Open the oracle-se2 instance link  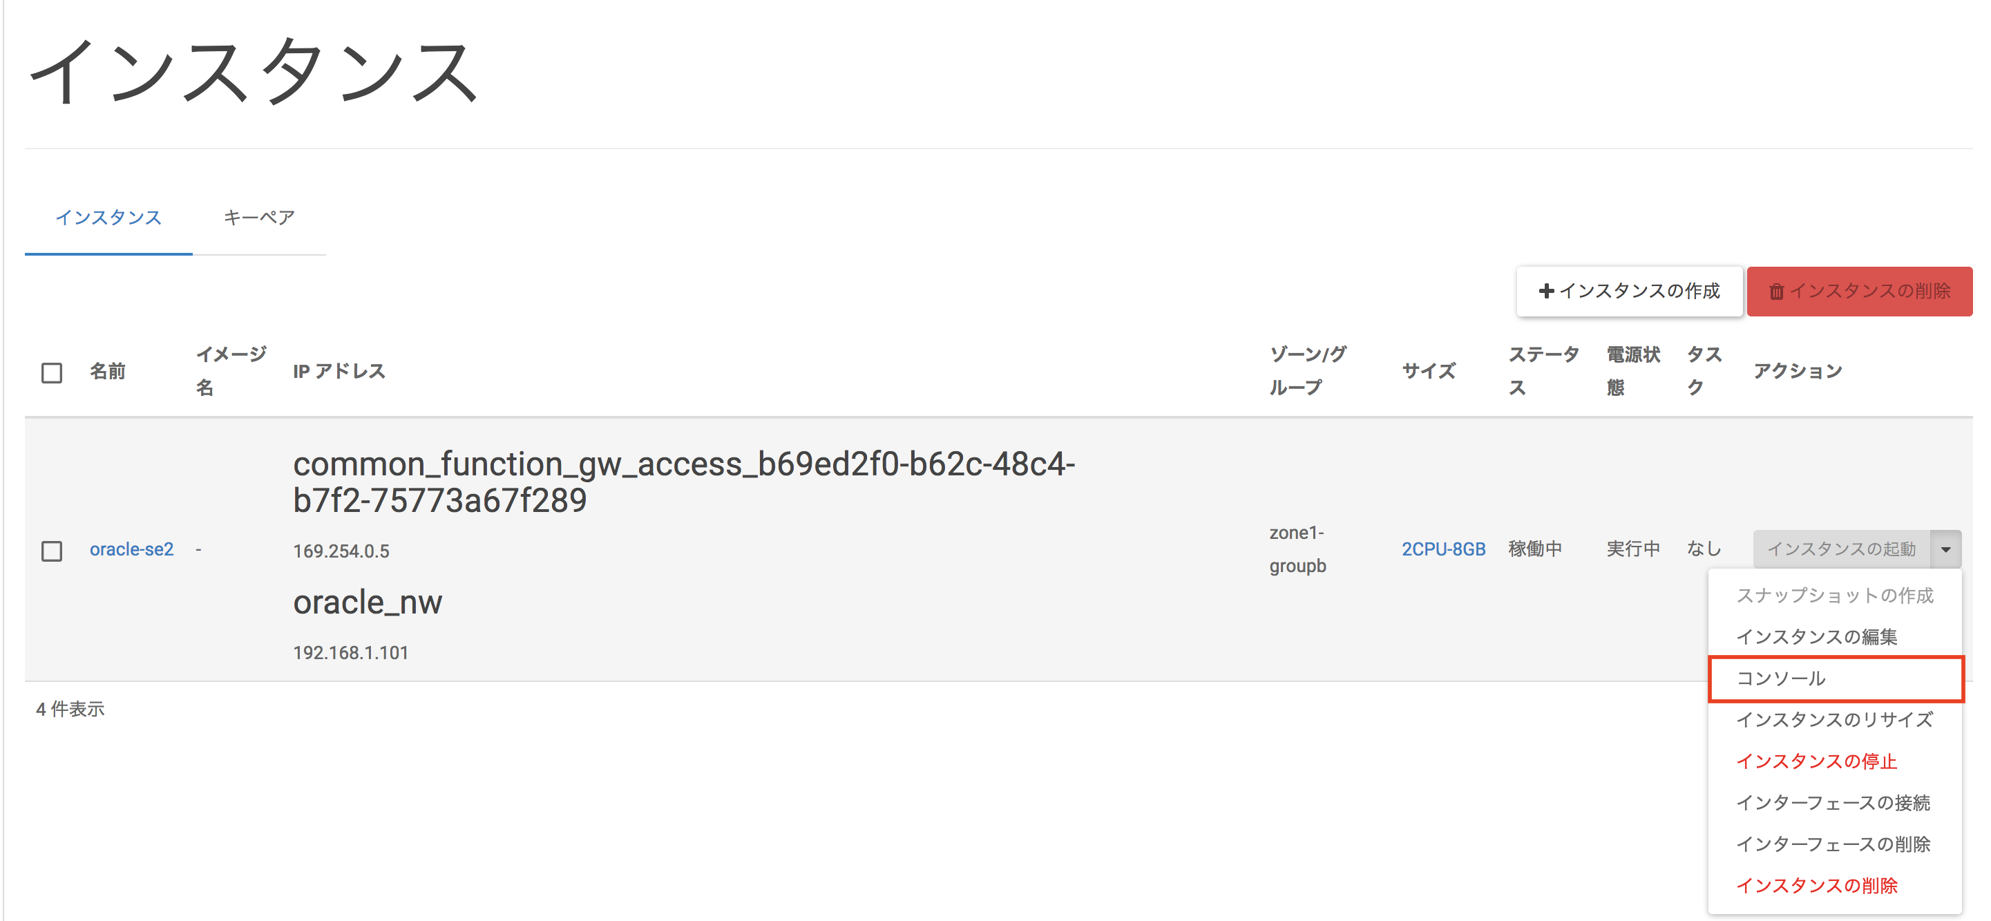131,549
